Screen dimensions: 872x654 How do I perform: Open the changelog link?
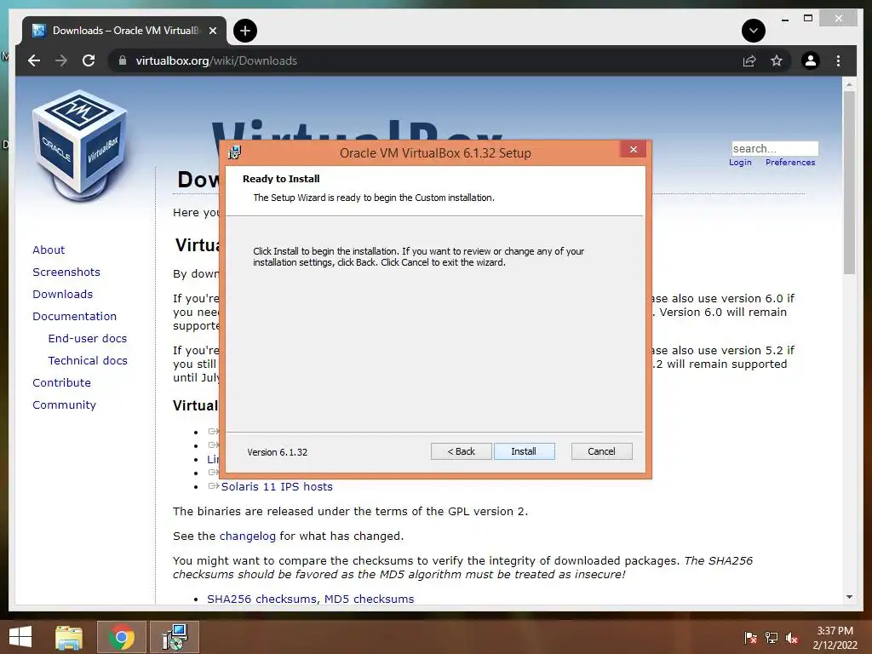(248, 536)
